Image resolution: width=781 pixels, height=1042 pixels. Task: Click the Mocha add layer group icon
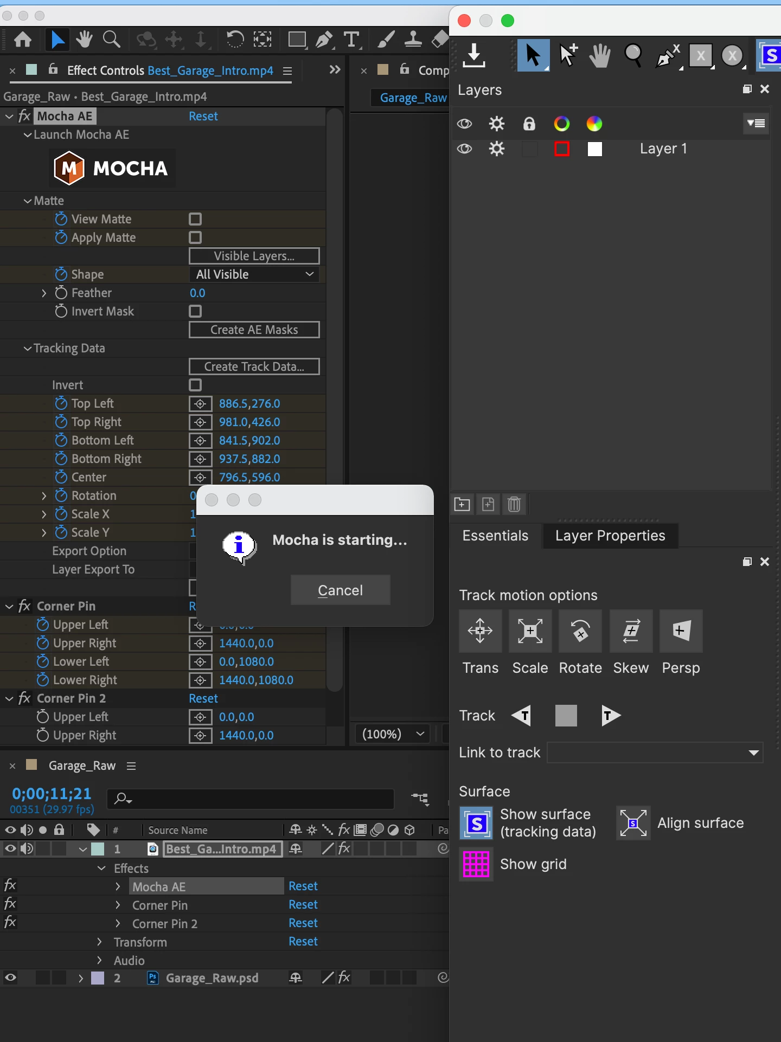coord(462,504)
